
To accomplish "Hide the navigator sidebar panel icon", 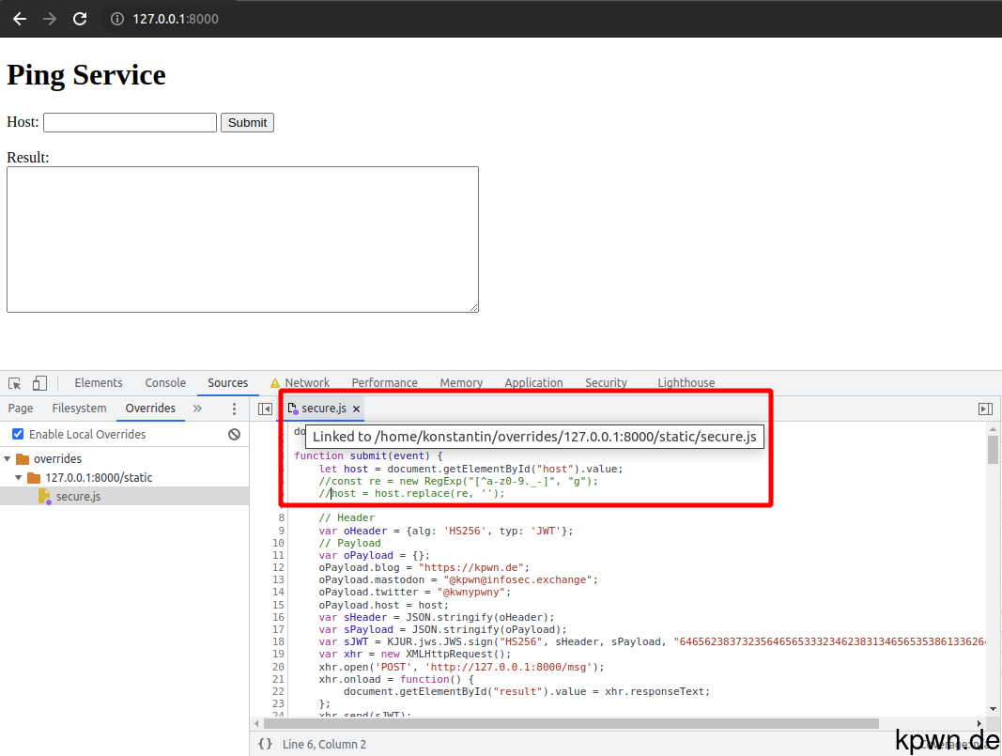I will 266,409.
